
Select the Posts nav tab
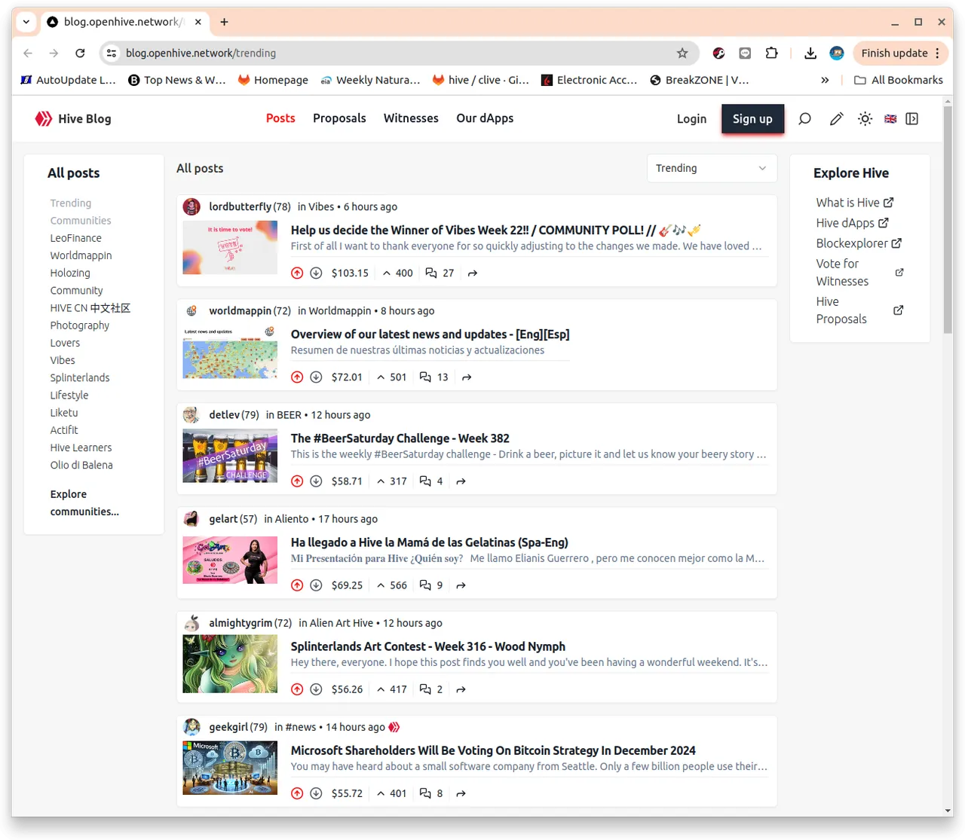[280, 118]
